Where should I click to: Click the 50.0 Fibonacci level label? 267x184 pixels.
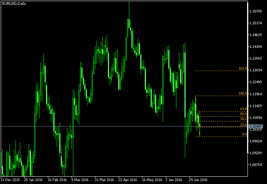pos(243,114)
